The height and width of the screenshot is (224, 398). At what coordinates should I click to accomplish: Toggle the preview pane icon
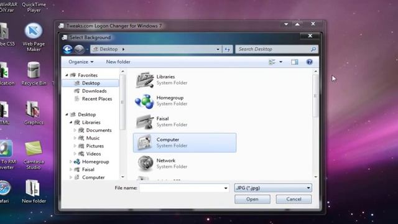294,62
